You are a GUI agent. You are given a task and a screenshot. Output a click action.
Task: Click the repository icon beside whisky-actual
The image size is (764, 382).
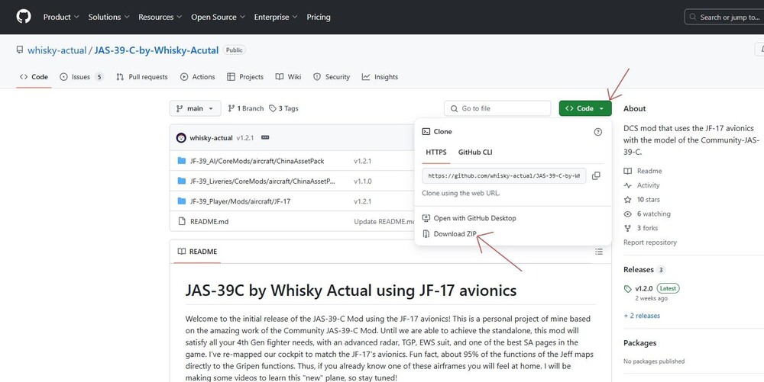click(20, 50)
